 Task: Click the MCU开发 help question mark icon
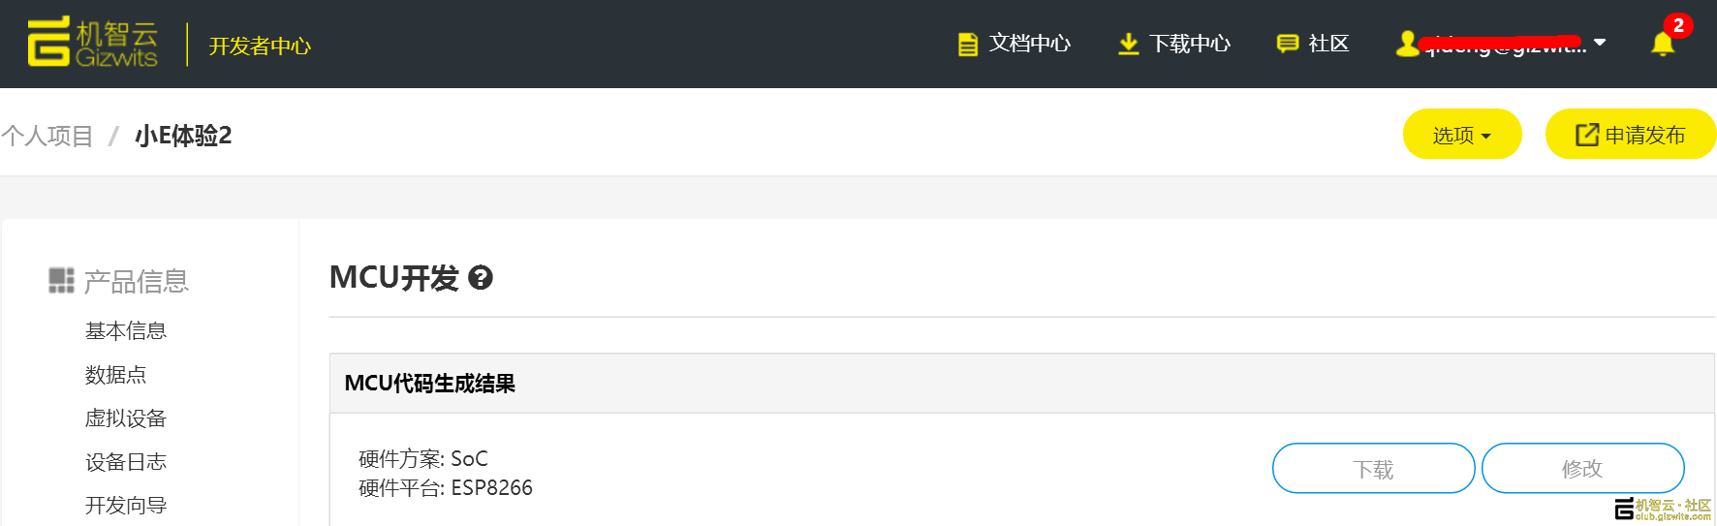click(x=481, y=278)
